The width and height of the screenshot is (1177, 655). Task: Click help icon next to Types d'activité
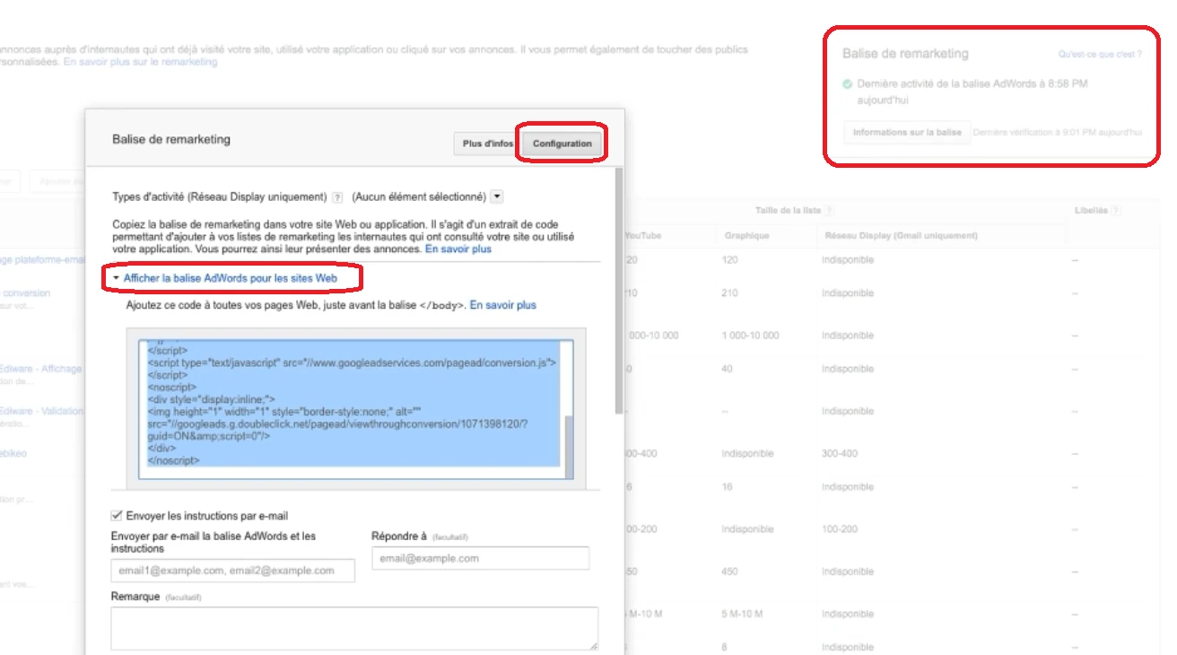tap(337, 197)
